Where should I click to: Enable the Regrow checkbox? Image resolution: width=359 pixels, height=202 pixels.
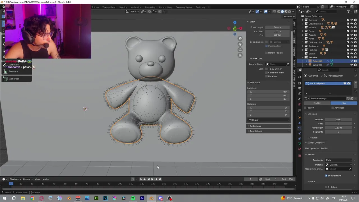305,108
